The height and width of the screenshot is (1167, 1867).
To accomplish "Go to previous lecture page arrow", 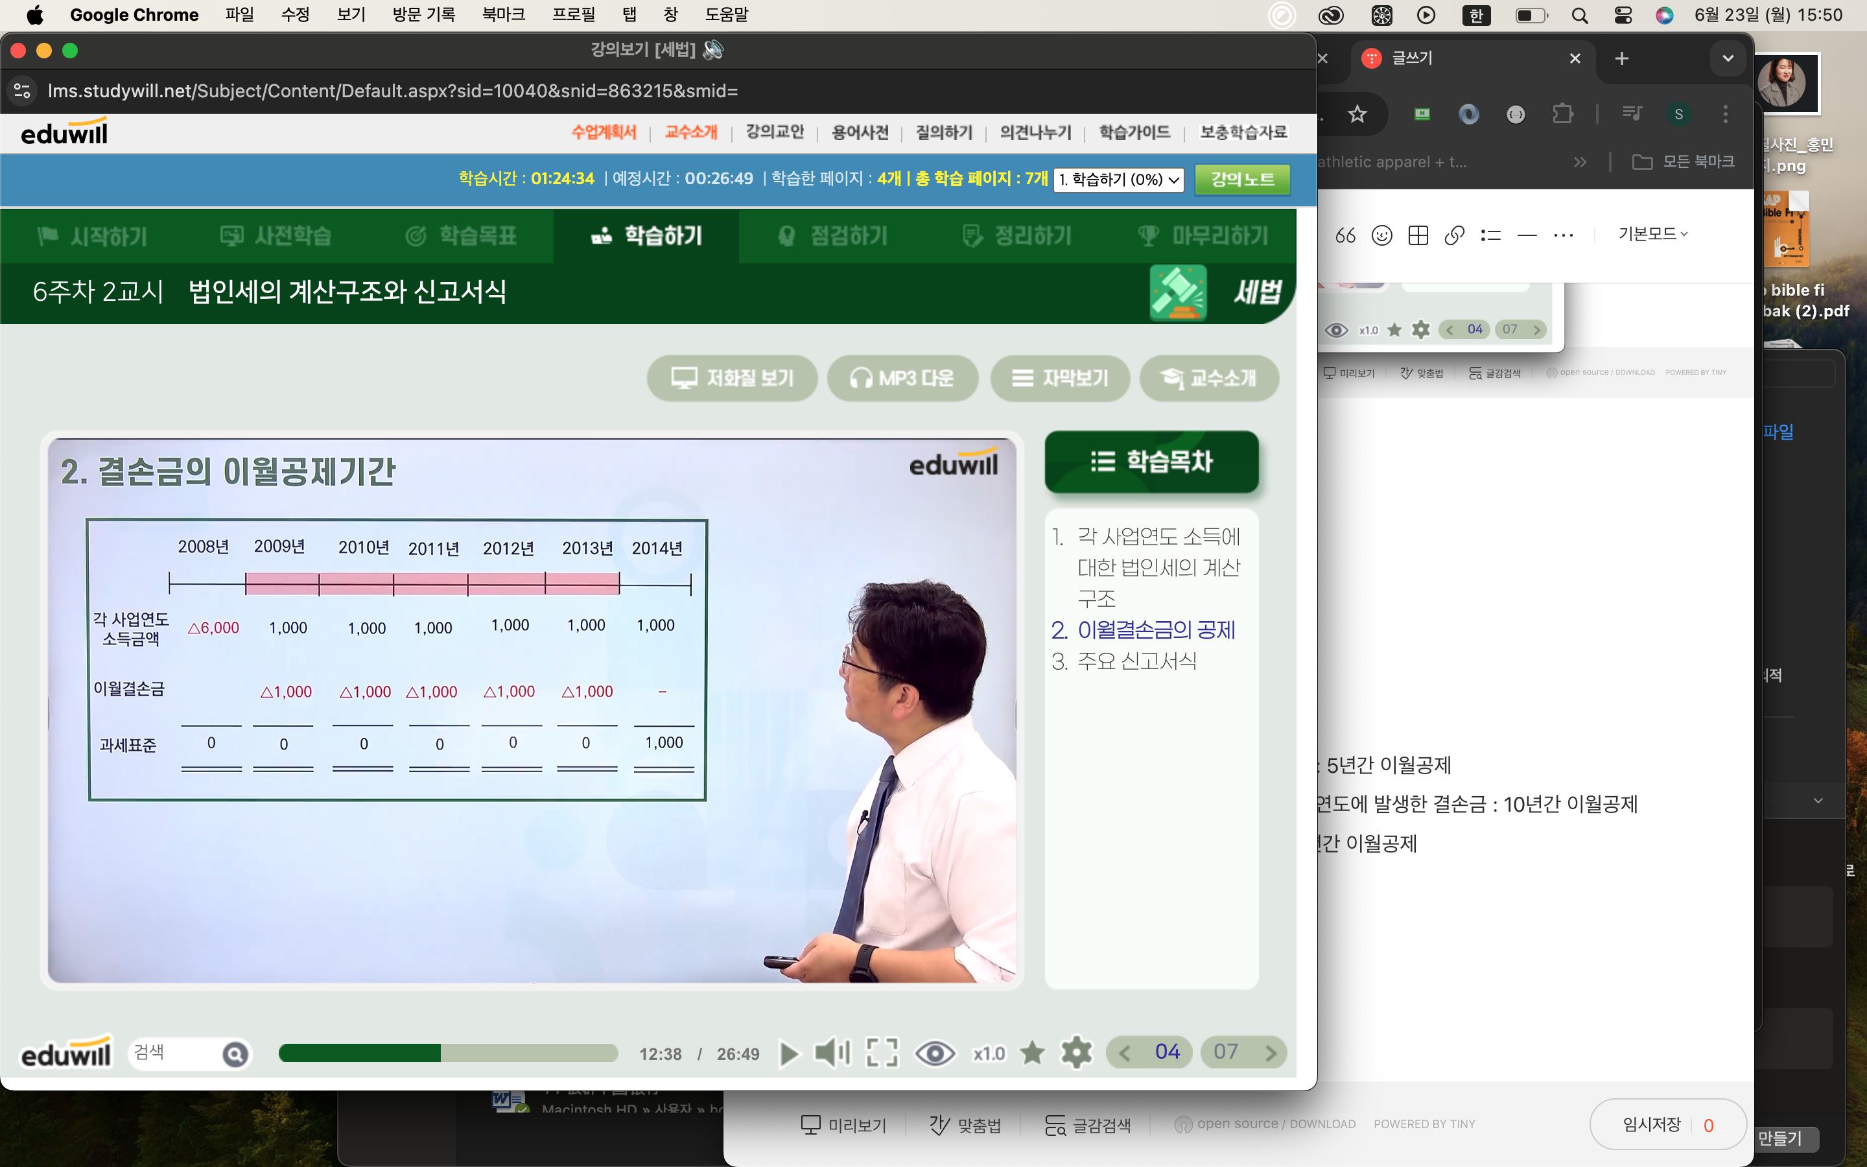I will [x=1124, y=1053].
